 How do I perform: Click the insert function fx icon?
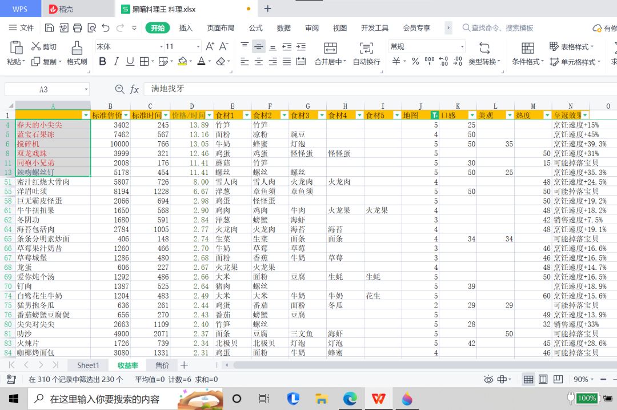click(135, 89)
